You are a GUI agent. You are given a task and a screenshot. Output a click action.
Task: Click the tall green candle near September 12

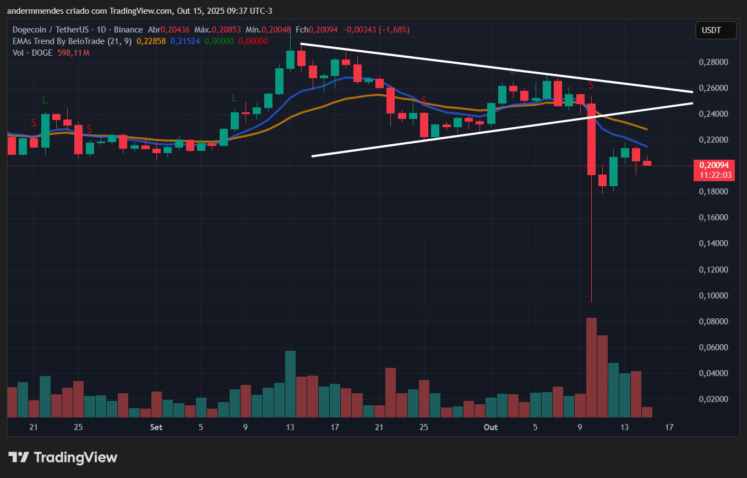pos(279,81)
